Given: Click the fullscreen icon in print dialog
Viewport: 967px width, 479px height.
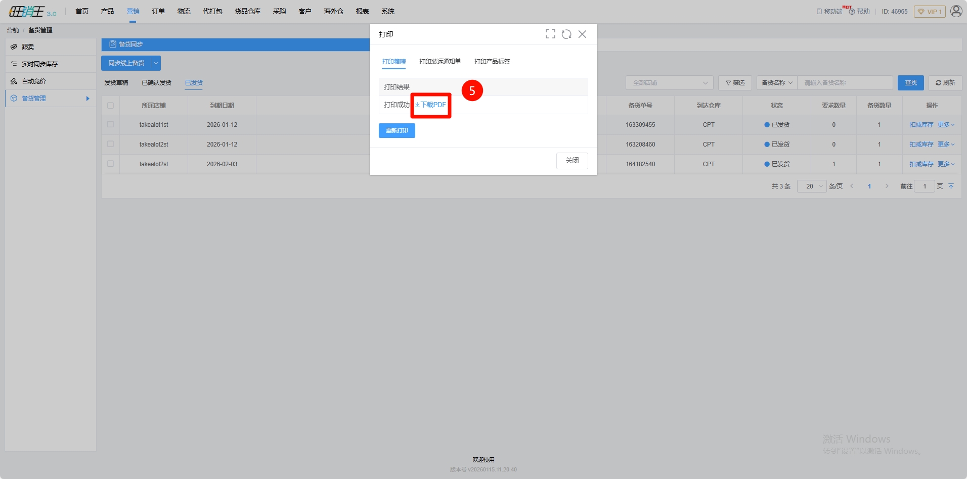Looking at the screenshot, I should [550, 34].
